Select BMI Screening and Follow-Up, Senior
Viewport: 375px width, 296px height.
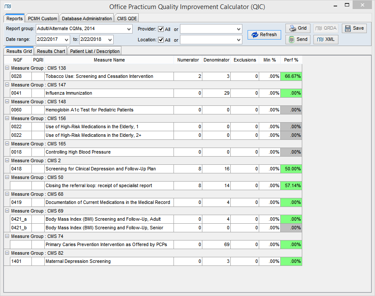pyautogui.click(x=156, y=228)
